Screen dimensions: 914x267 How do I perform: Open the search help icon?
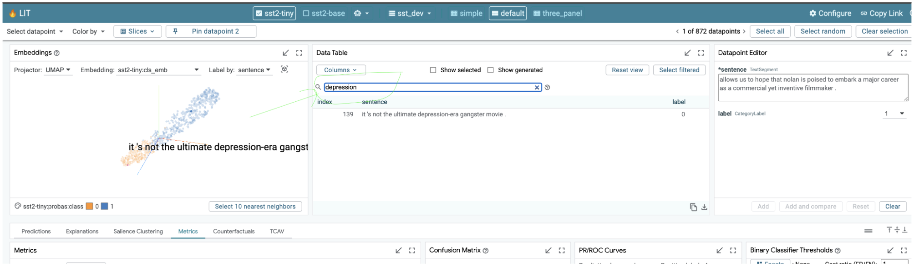(547, 88)
